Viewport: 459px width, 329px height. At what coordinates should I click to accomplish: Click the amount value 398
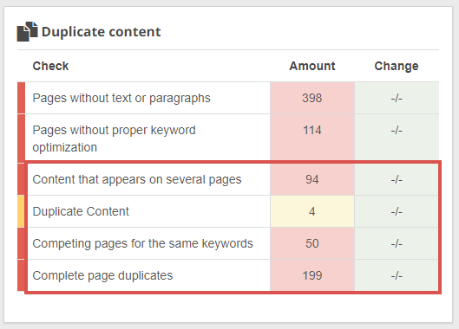[312, 98]
